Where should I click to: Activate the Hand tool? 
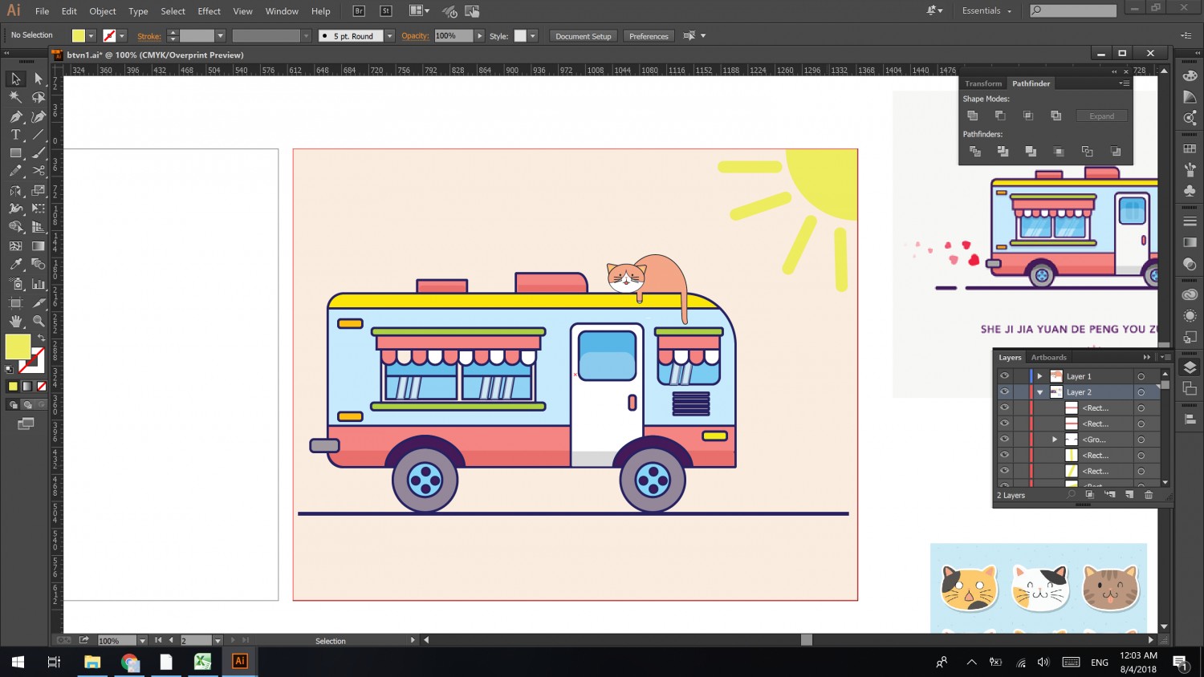15,321
